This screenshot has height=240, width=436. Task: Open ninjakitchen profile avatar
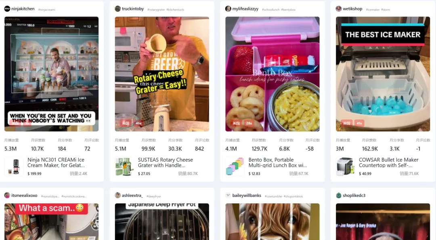[7, 9]
